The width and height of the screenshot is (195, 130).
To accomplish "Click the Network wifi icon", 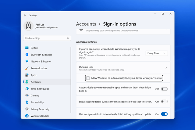I will [27, 61].
